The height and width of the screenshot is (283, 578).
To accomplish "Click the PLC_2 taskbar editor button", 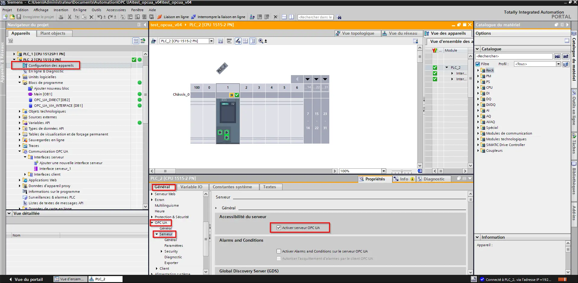I will (105, 279).
